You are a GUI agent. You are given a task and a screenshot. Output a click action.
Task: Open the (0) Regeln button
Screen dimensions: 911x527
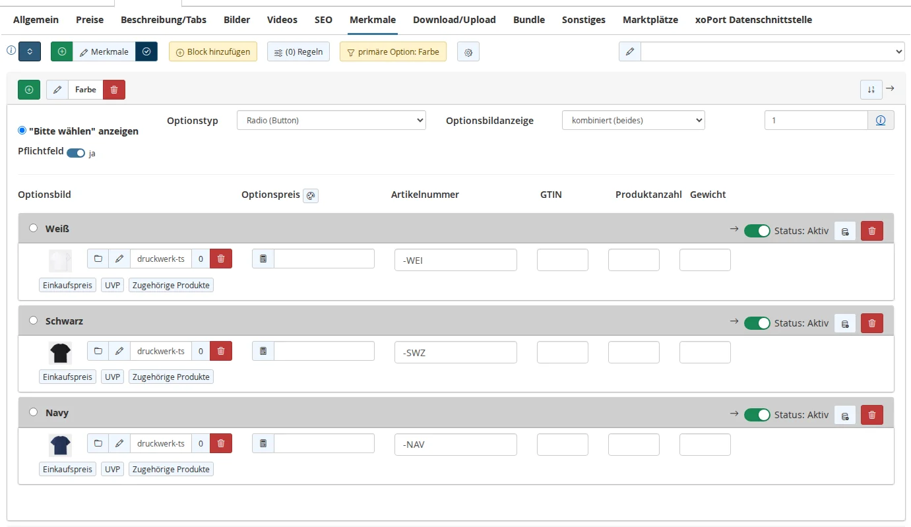click(298, 51)
